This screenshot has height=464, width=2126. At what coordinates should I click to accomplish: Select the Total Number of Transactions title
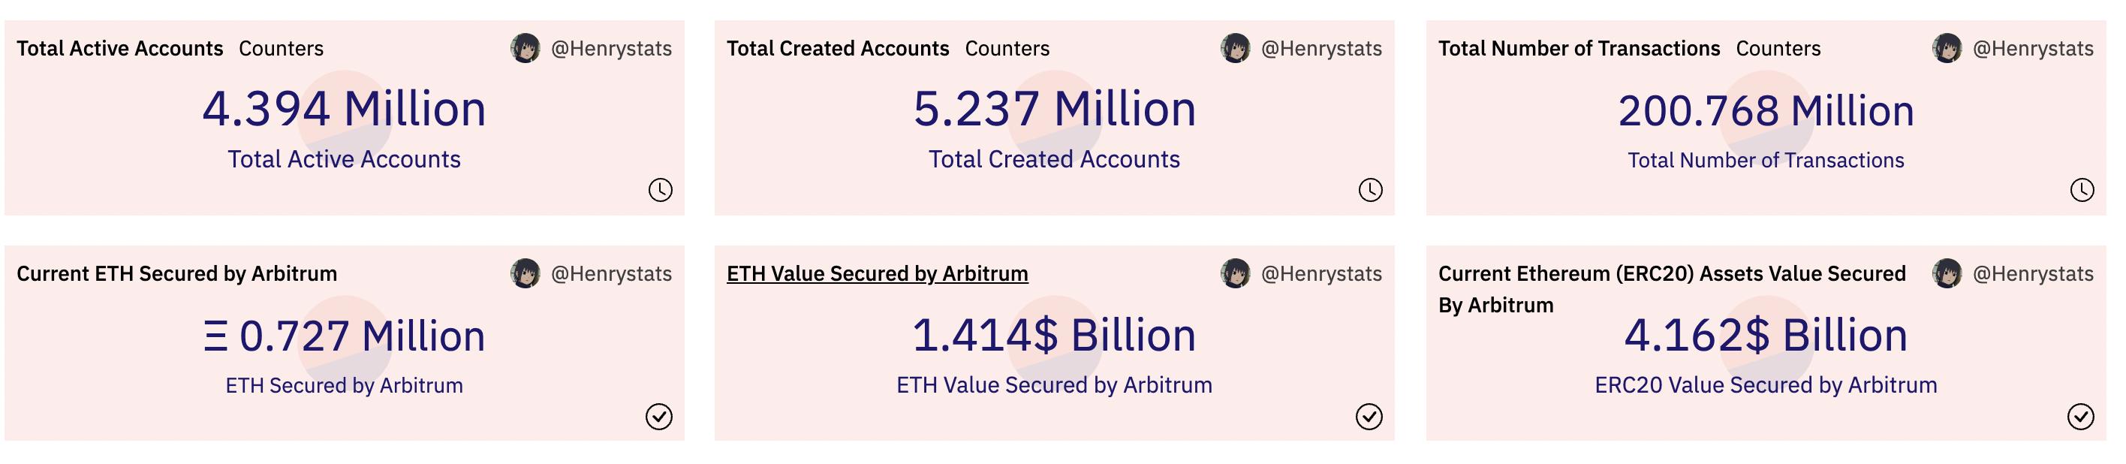click(x=1579, y=48)
